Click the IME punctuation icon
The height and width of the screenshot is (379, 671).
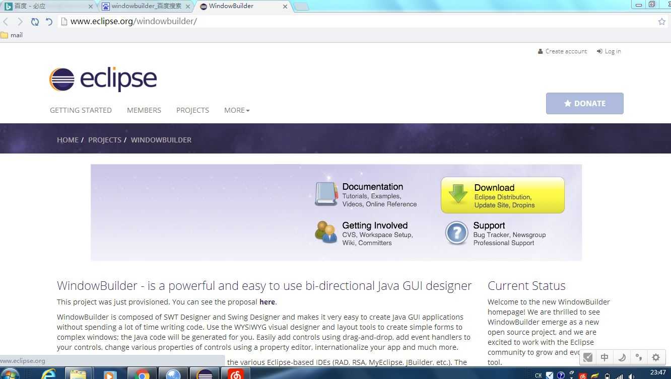639,357
